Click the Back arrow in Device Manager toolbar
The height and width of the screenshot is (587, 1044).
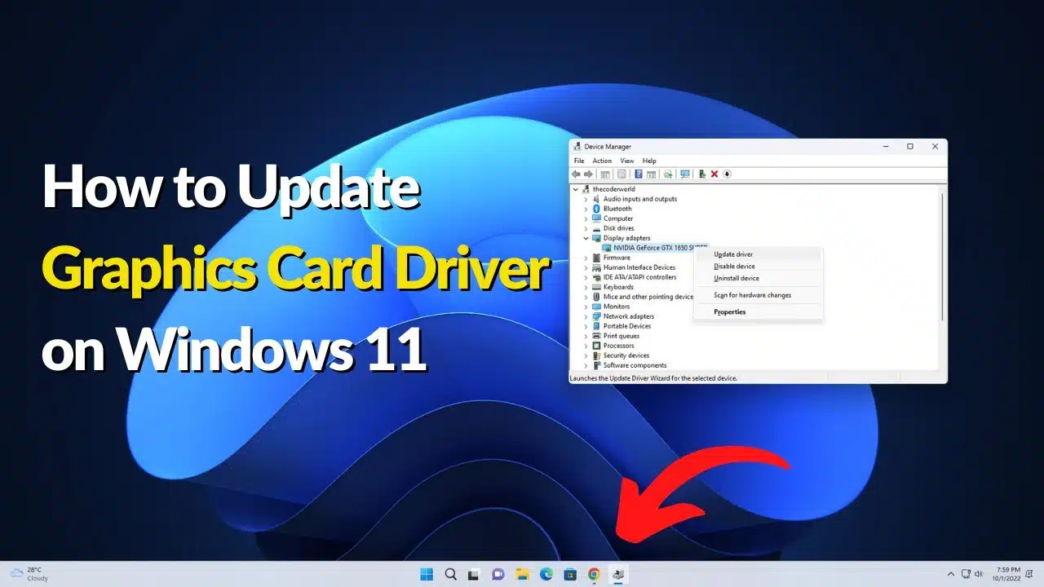pos(577,174)
